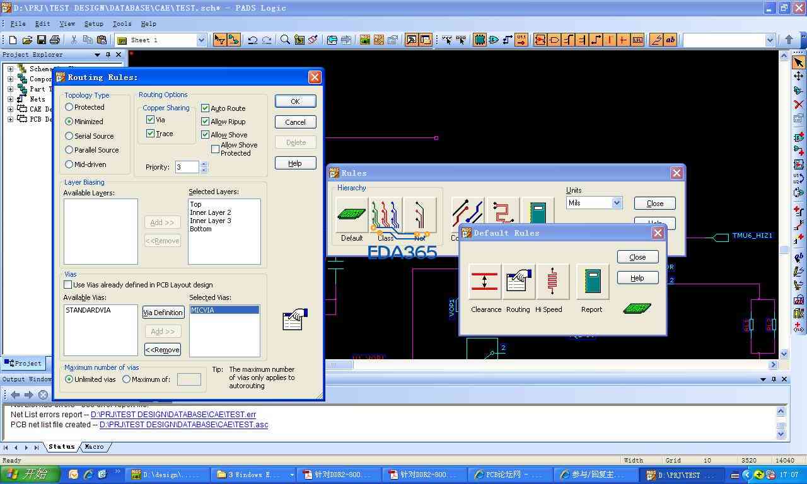807x484 pixels.
Task: Open the Setup menu
Action: (93, 24)
